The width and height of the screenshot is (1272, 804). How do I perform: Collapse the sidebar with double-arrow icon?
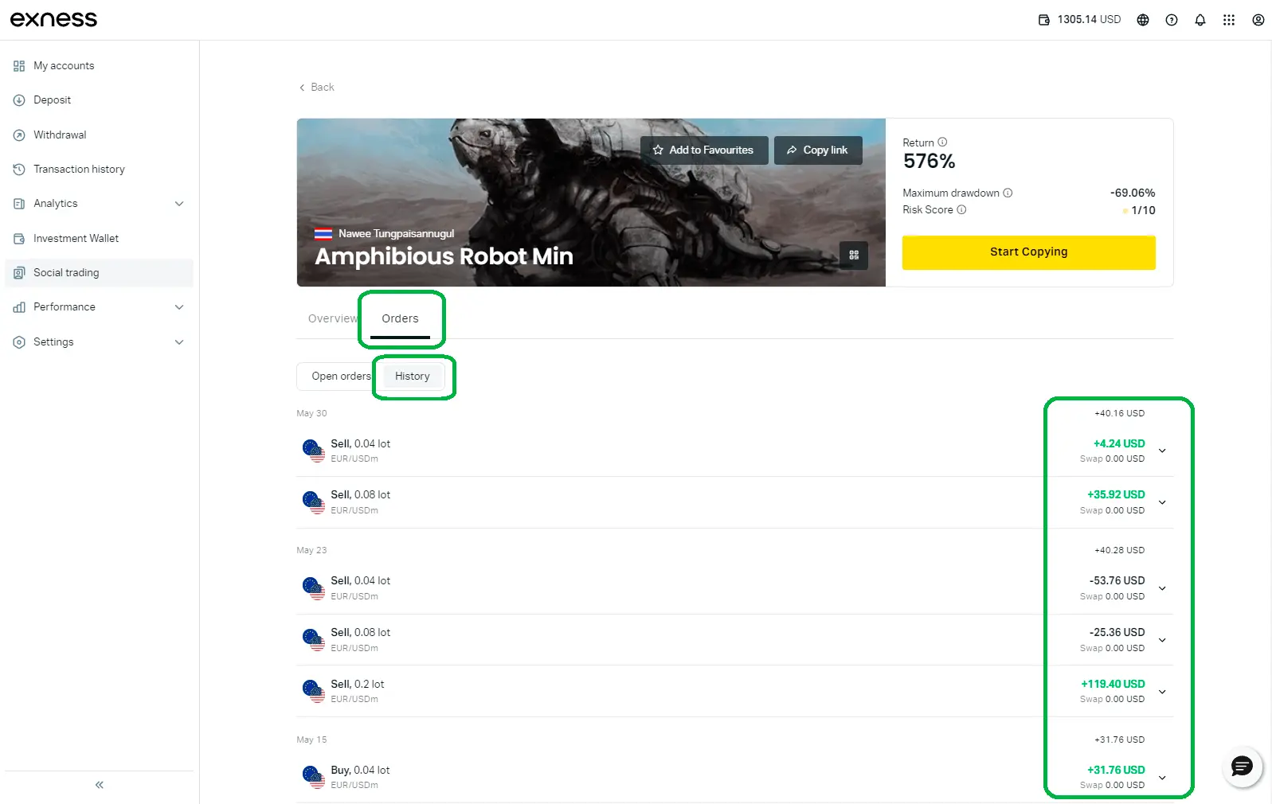[x=100, y=785]
